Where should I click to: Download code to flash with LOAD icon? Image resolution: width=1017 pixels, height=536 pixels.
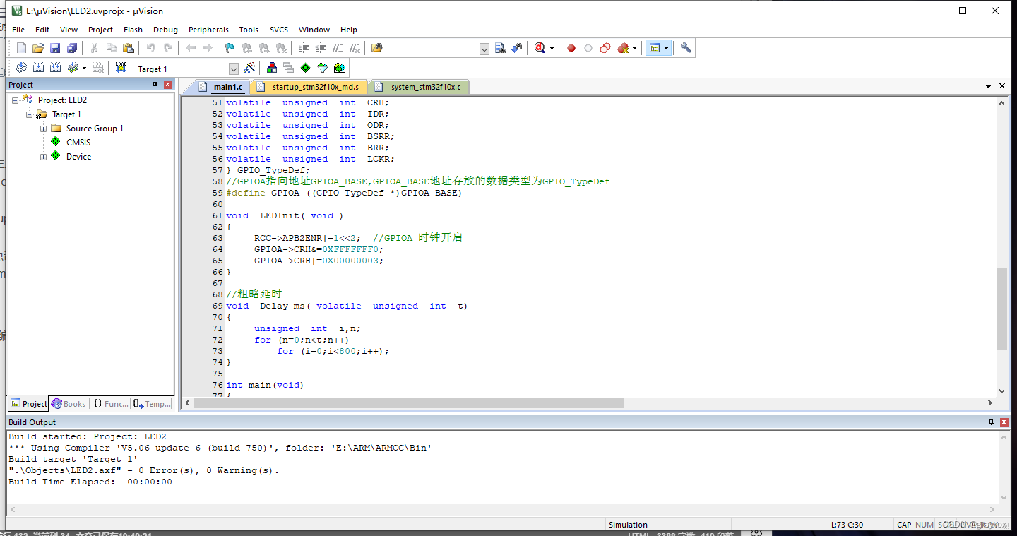point(121,68)
